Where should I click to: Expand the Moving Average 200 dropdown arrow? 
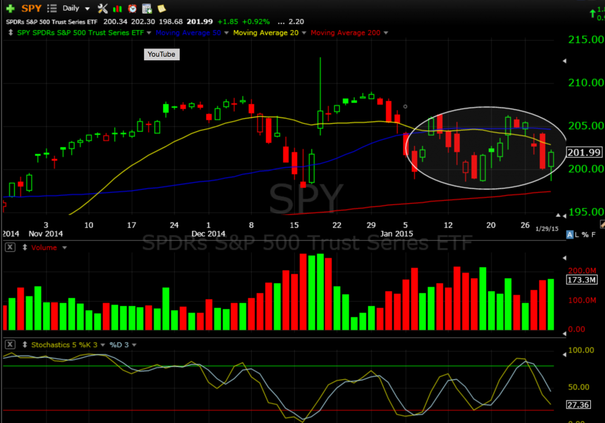(x=386, y=33)
